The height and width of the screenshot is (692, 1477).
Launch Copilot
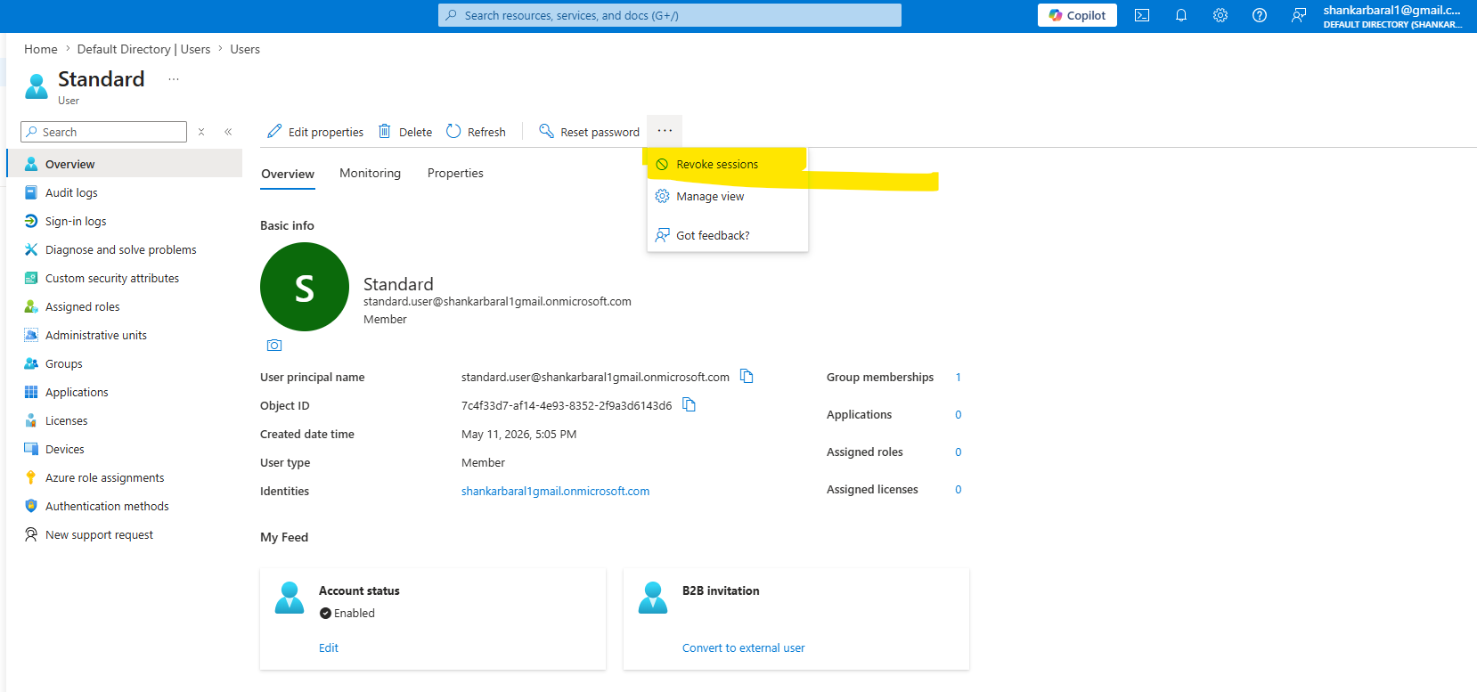point(1077,15)
